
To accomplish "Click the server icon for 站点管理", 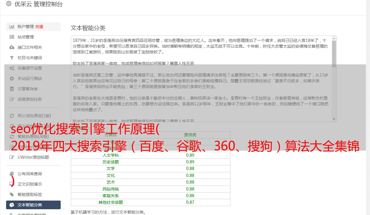I will click(x=12, y=37).
